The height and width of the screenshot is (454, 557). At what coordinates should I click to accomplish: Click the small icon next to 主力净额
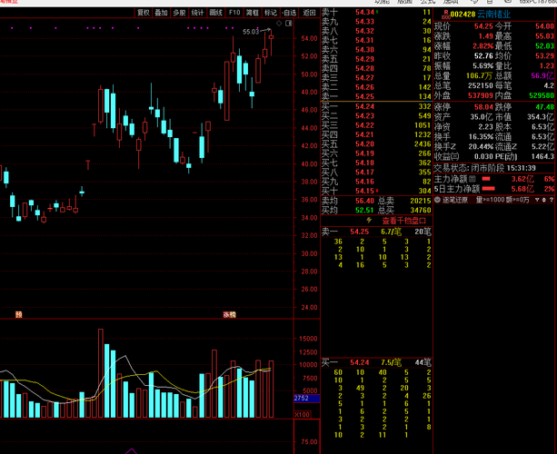point(472,179)
